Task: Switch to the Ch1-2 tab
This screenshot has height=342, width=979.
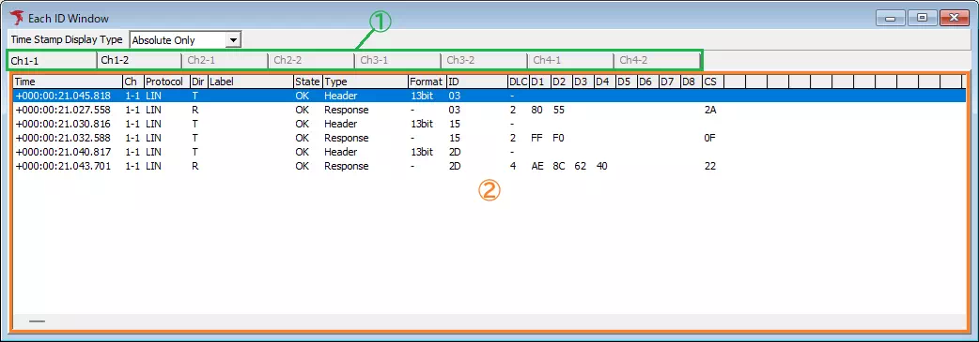Action: (139, 60)
